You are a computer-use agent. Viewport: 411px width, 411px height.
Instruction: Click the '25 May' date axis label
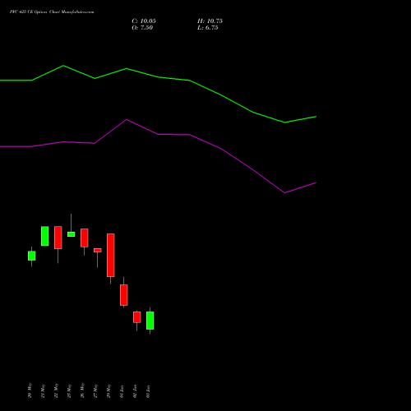(69, 390)
